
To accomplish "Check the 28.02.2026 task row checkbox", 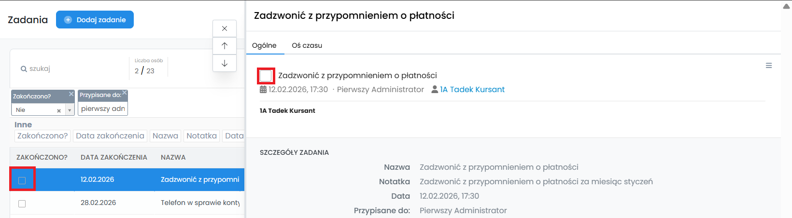I will tap(22, 204).
